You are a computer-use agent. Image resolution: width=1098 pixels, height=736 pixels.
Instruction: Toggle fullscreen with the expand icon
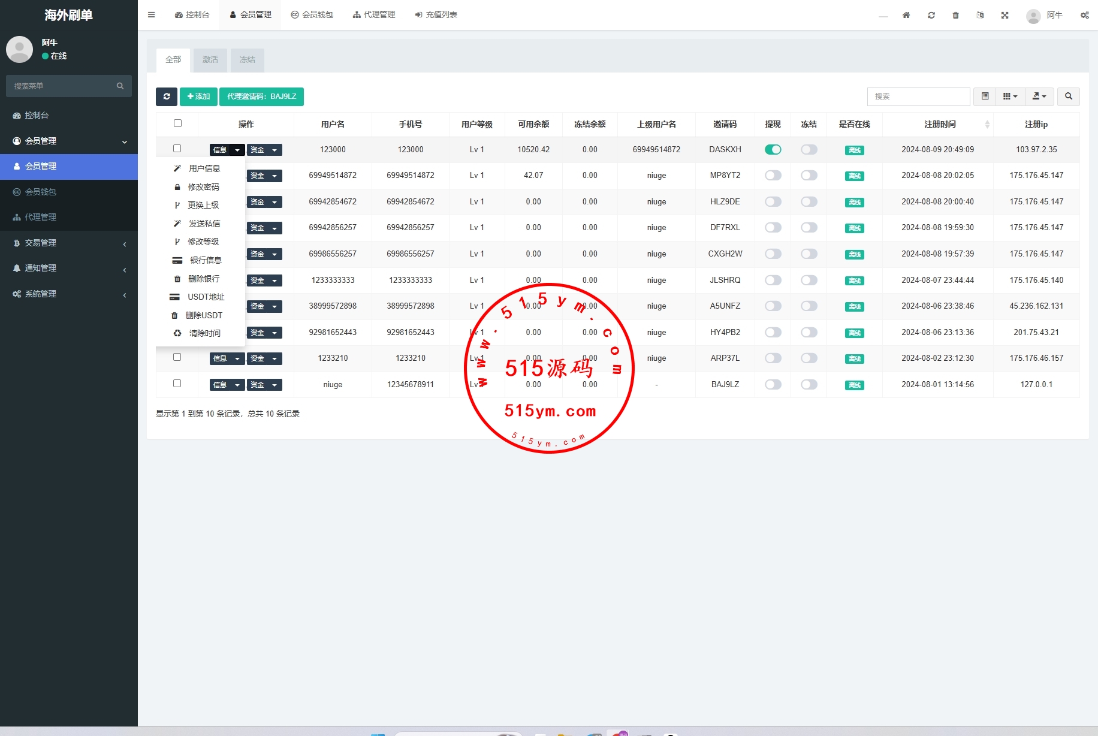(x=1005, y=15)
